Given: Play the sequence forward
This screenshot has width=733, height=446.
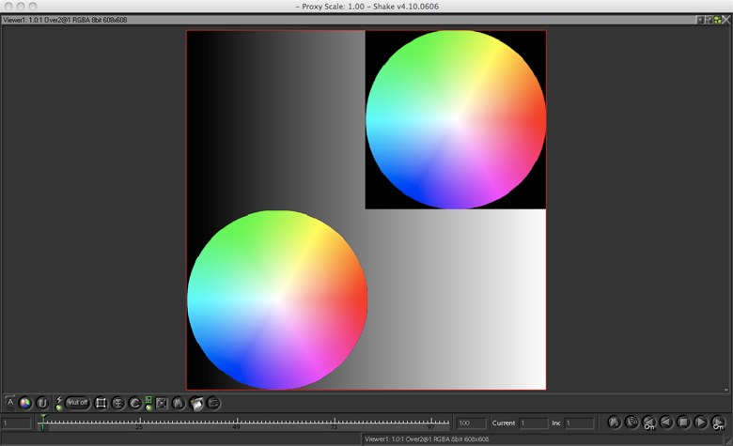Looking at the screenshot, I should 701,423.
